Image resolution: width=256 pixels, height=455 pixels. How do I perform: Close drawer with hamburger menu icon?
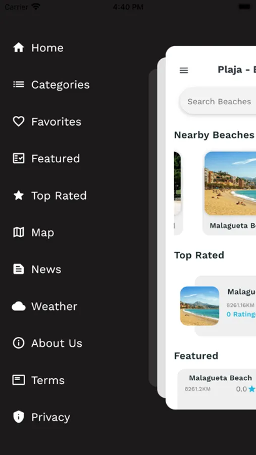[184, 70]
